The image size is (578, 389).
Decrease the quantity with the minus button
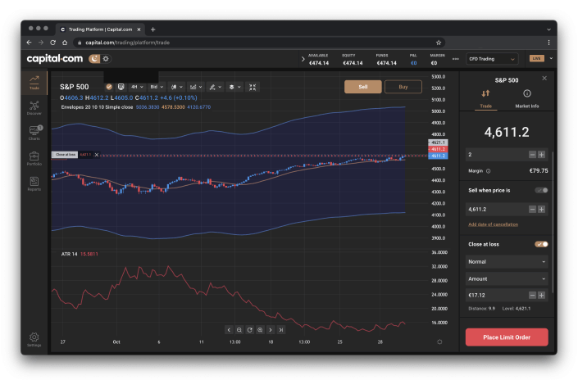(532, 155)
